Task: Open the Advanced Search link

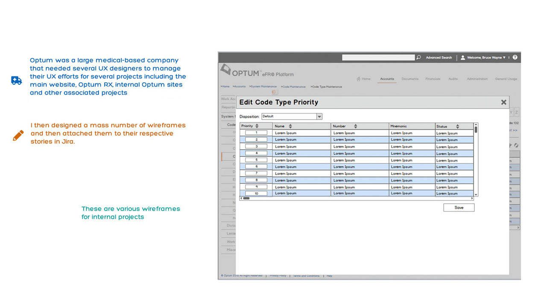Action: tap(439, 58)
